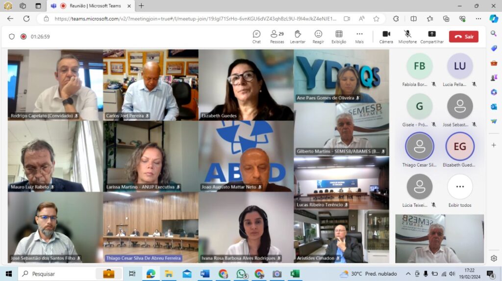Add this page to browser favorites

click(376, 19)
